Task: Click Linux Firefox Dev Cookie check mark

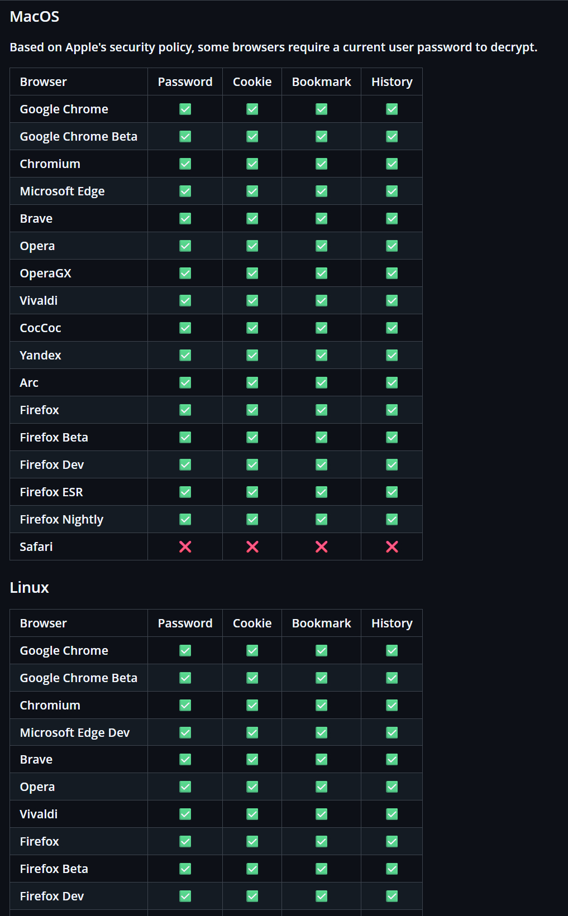Action: click(252, 896)
